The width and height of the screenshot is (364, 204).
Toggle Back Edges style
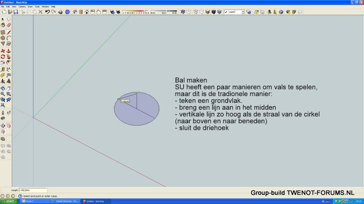189,12
